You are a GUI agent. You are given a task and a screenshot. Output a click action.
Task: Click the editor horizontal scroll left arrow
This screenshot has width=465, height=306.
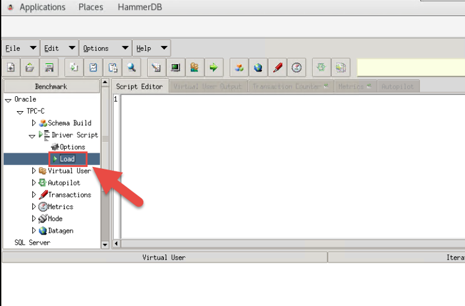coord(116,243)
